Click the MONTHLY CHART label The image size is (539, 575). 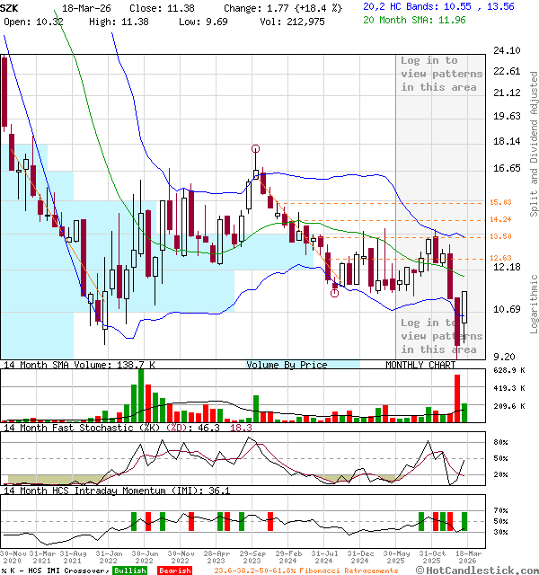[420, 365]
